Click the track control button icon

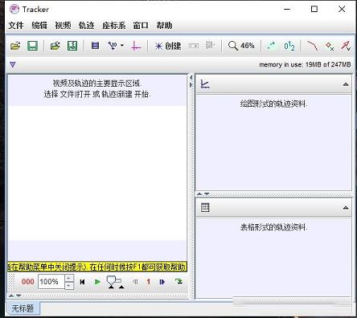point(193,46)
